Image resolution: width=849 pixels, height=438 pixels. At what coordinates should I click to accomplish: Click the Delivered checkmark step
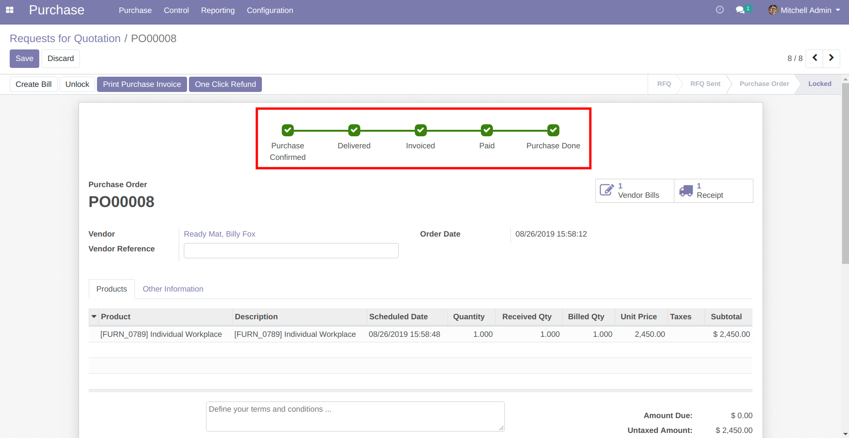tap(354, 130)
